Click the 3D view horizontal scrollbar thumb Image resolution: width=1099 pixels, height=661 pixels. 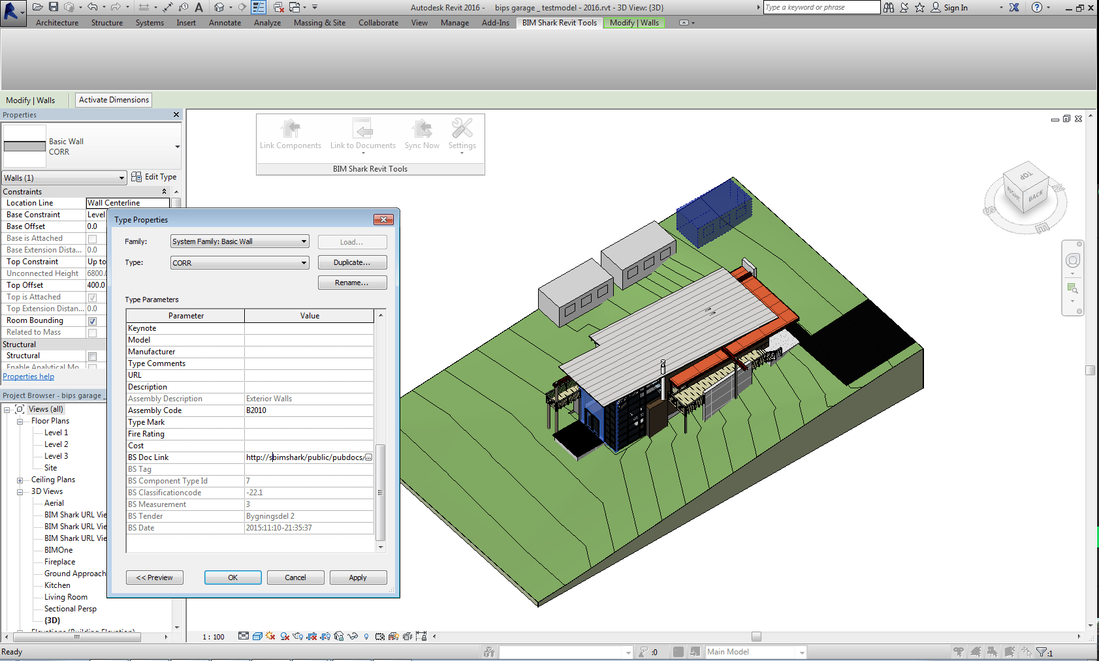pyautogui.click(x=756, y=636)
